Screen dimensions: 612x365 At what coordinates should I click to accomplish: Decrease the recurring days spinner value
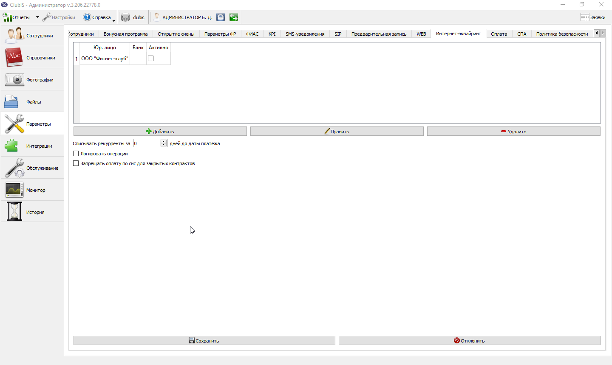coord(164,145)
